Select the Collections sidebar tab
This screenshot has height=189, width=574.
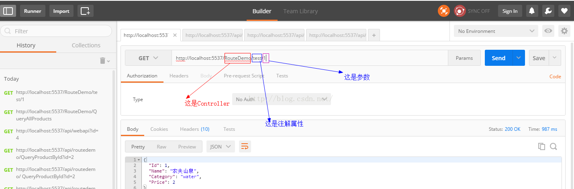click(86, 45)
